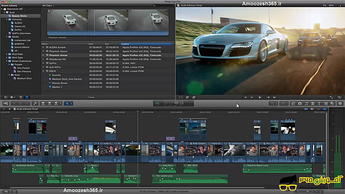Viewport: 345px width, 194px height.
Task: Open the edit options dropdown arrow
Action: pyautogui.click(x=61, y=103)
